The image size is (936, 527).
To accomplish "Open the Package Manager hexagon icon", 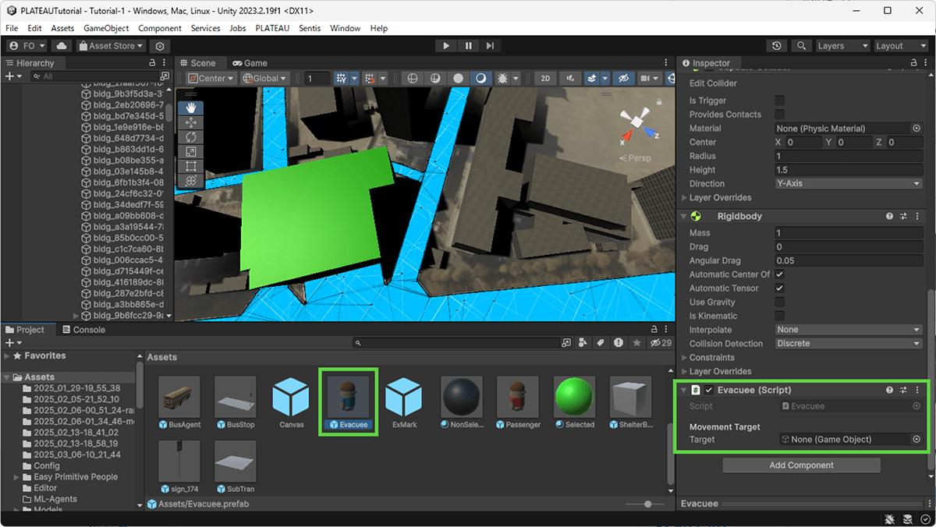I will [x=160, y=46].
